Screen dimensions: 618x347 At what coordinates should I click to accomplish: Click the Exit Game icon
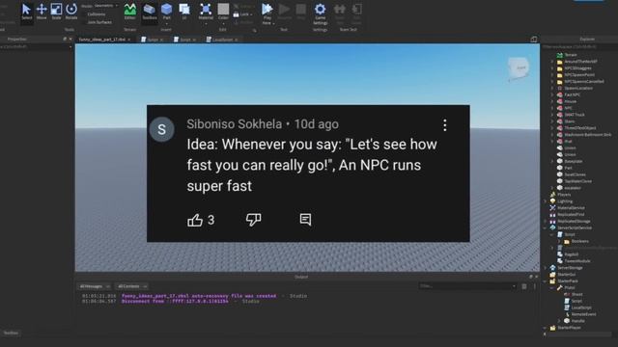coord(356,13)
